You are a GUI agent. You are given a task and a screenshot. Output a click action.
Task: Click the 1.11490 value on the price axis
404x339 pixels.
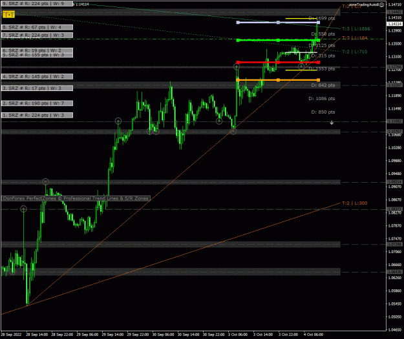395,108
